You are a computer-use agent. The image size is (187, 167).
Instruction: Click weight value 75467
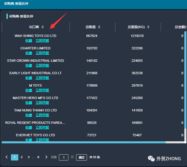[x=137, y=135]
